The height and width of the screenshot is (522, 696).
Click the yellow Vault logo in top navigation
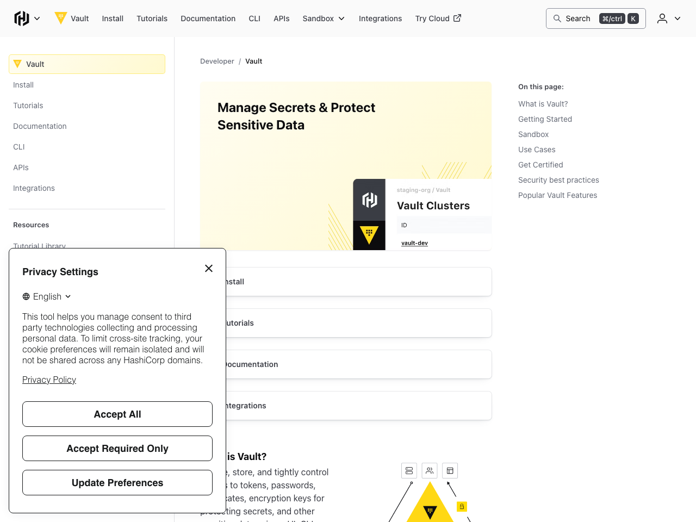pos(61,18)
